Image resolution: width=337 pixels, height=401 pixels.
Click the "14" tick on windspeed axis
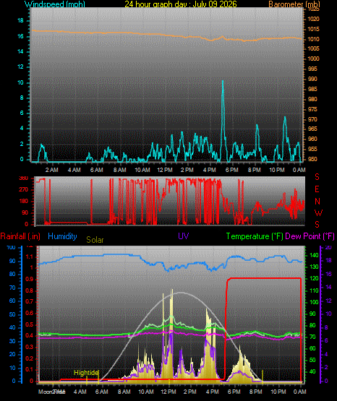[x=20, y=51]
